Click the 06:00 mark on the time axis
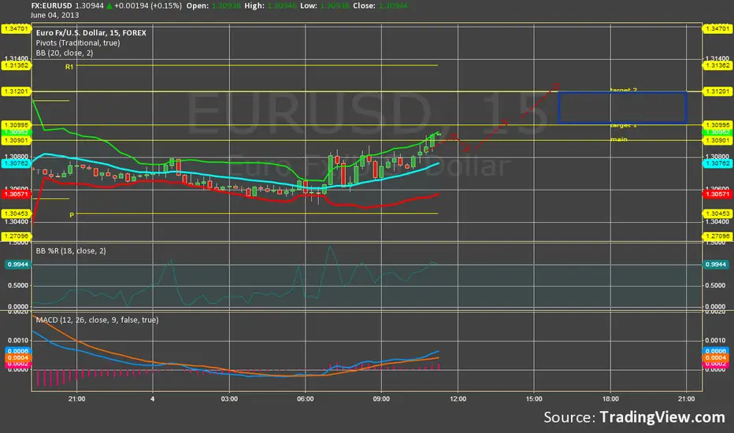The height and width of the screenshot is (433, 734). (x=306, y=399)
